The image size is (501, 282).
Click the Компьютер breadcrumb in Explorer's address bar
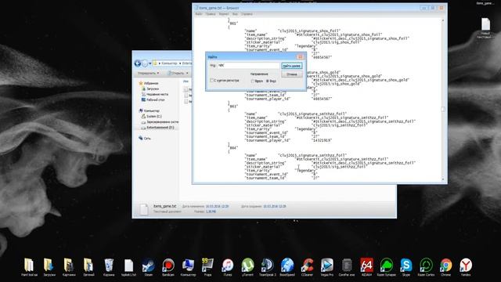pyautogui.click(x=169, y=63)
